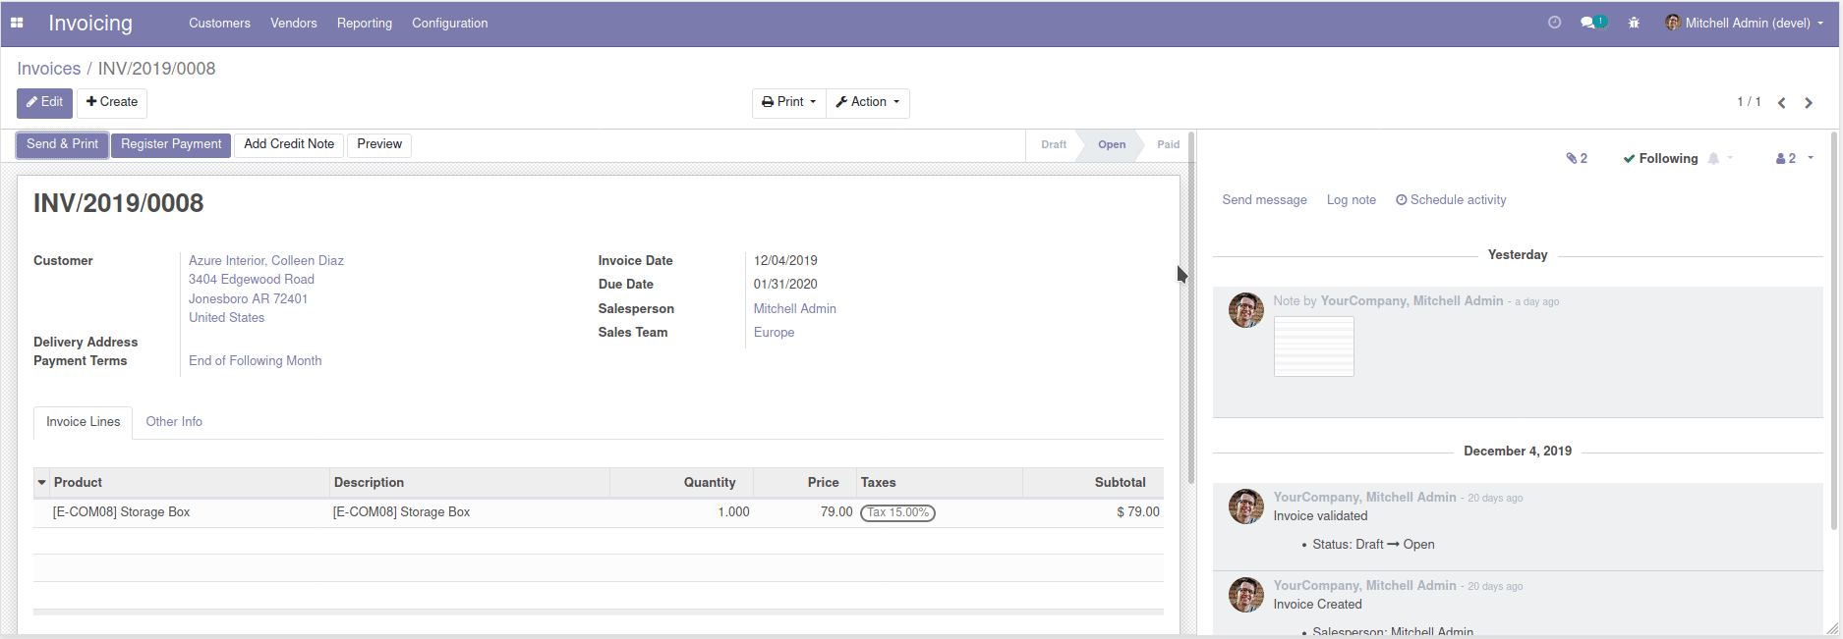This screenshot has height=639, width=1843.
Task: Open the Azure Interior customer link
Action: (265, 260)
